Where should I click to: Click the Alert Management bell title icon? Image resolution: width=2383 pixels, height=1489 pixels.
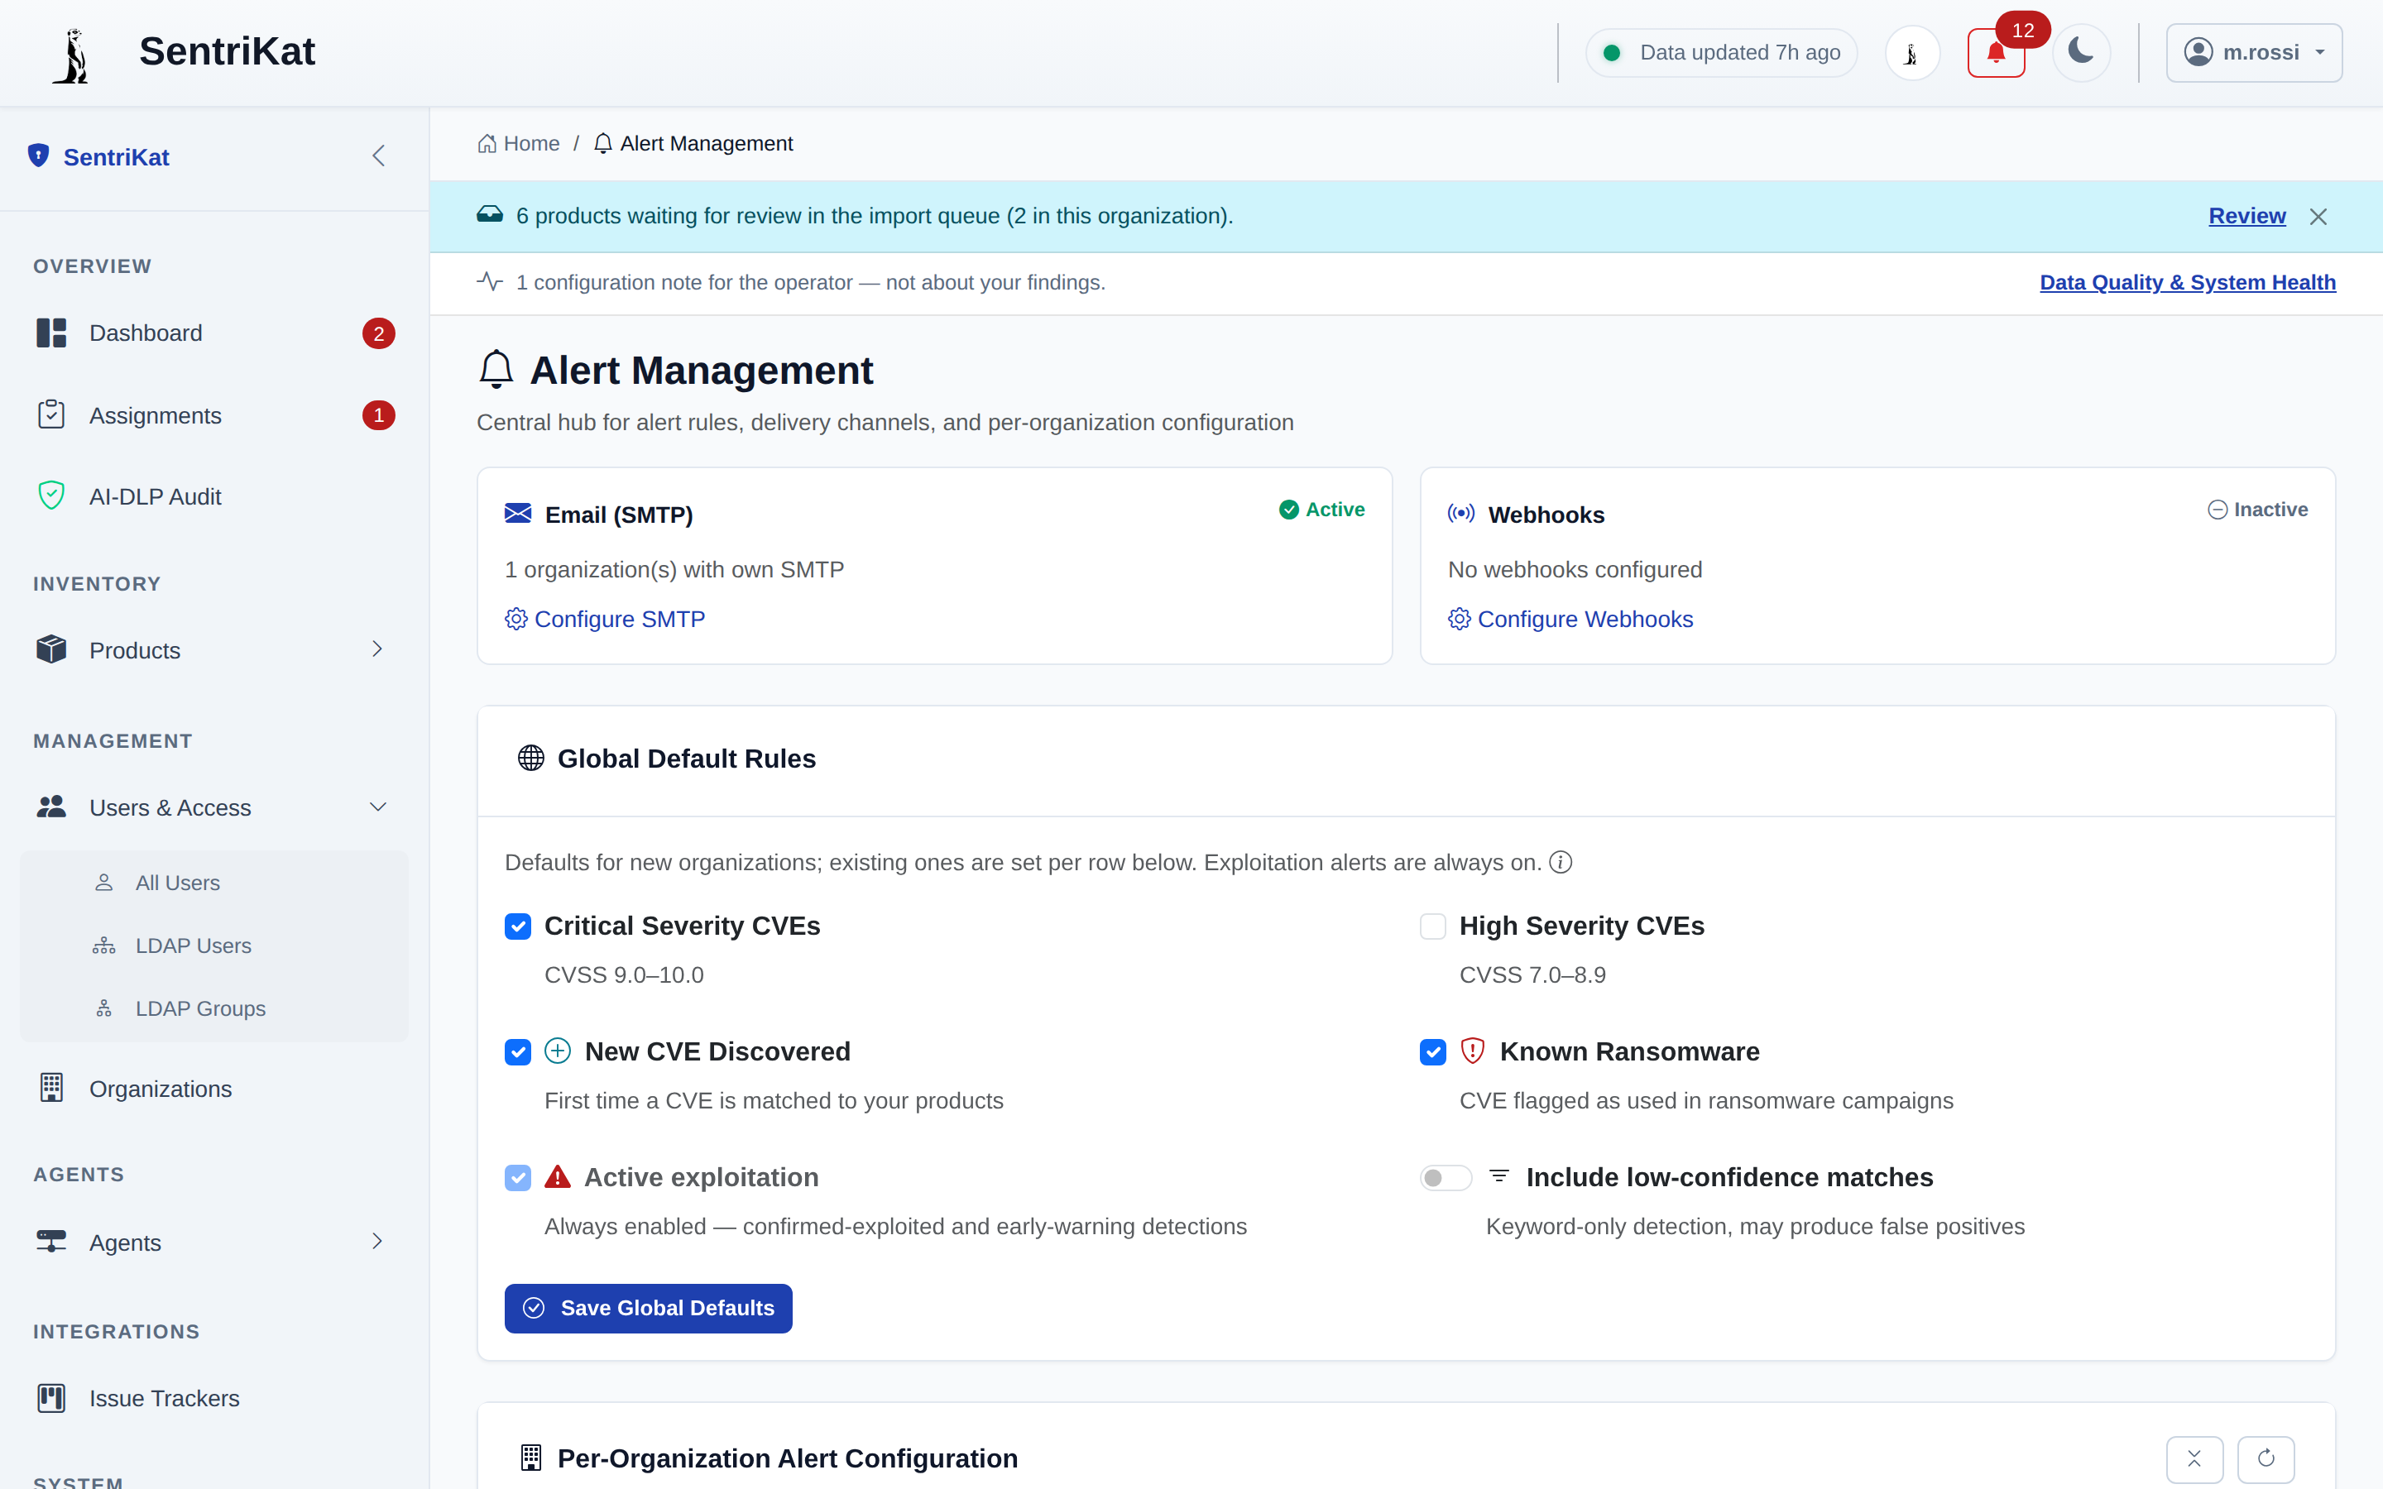click(496, 371)
